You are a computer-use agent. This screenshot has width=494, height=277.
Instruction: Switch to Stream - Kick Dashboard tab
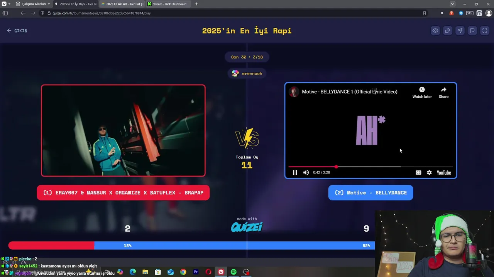tap(169, 4)
